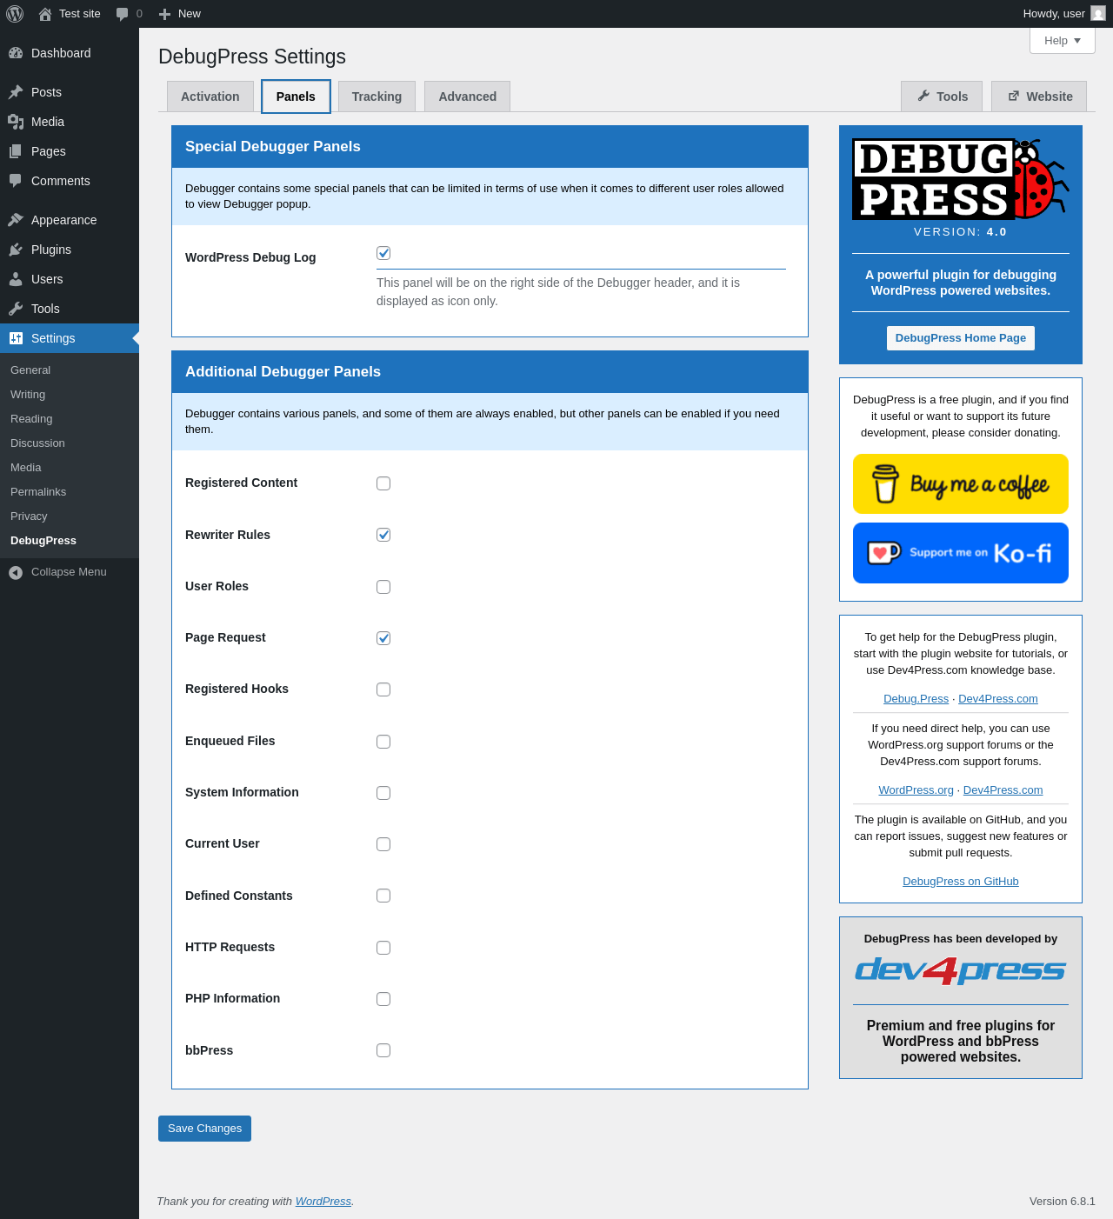Enable the Registered Hooks panel
Viewport: 1113px width, 1219px height.
click(383, 689)
